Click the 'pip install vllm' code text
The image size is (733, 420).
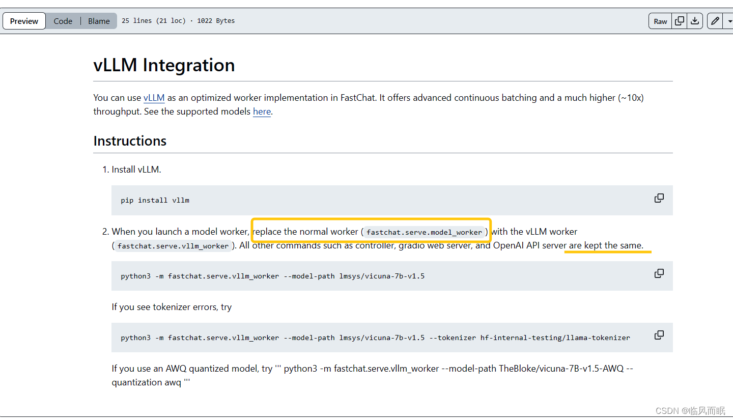pos(155,200)
